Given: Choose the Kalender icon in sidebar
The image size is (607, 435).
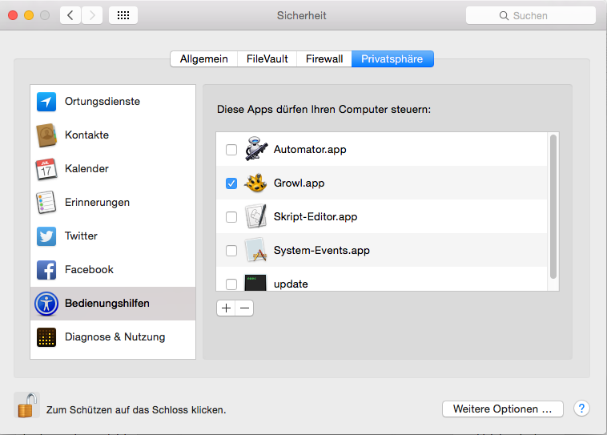Looking at the screenshot, I should (46, 169).
